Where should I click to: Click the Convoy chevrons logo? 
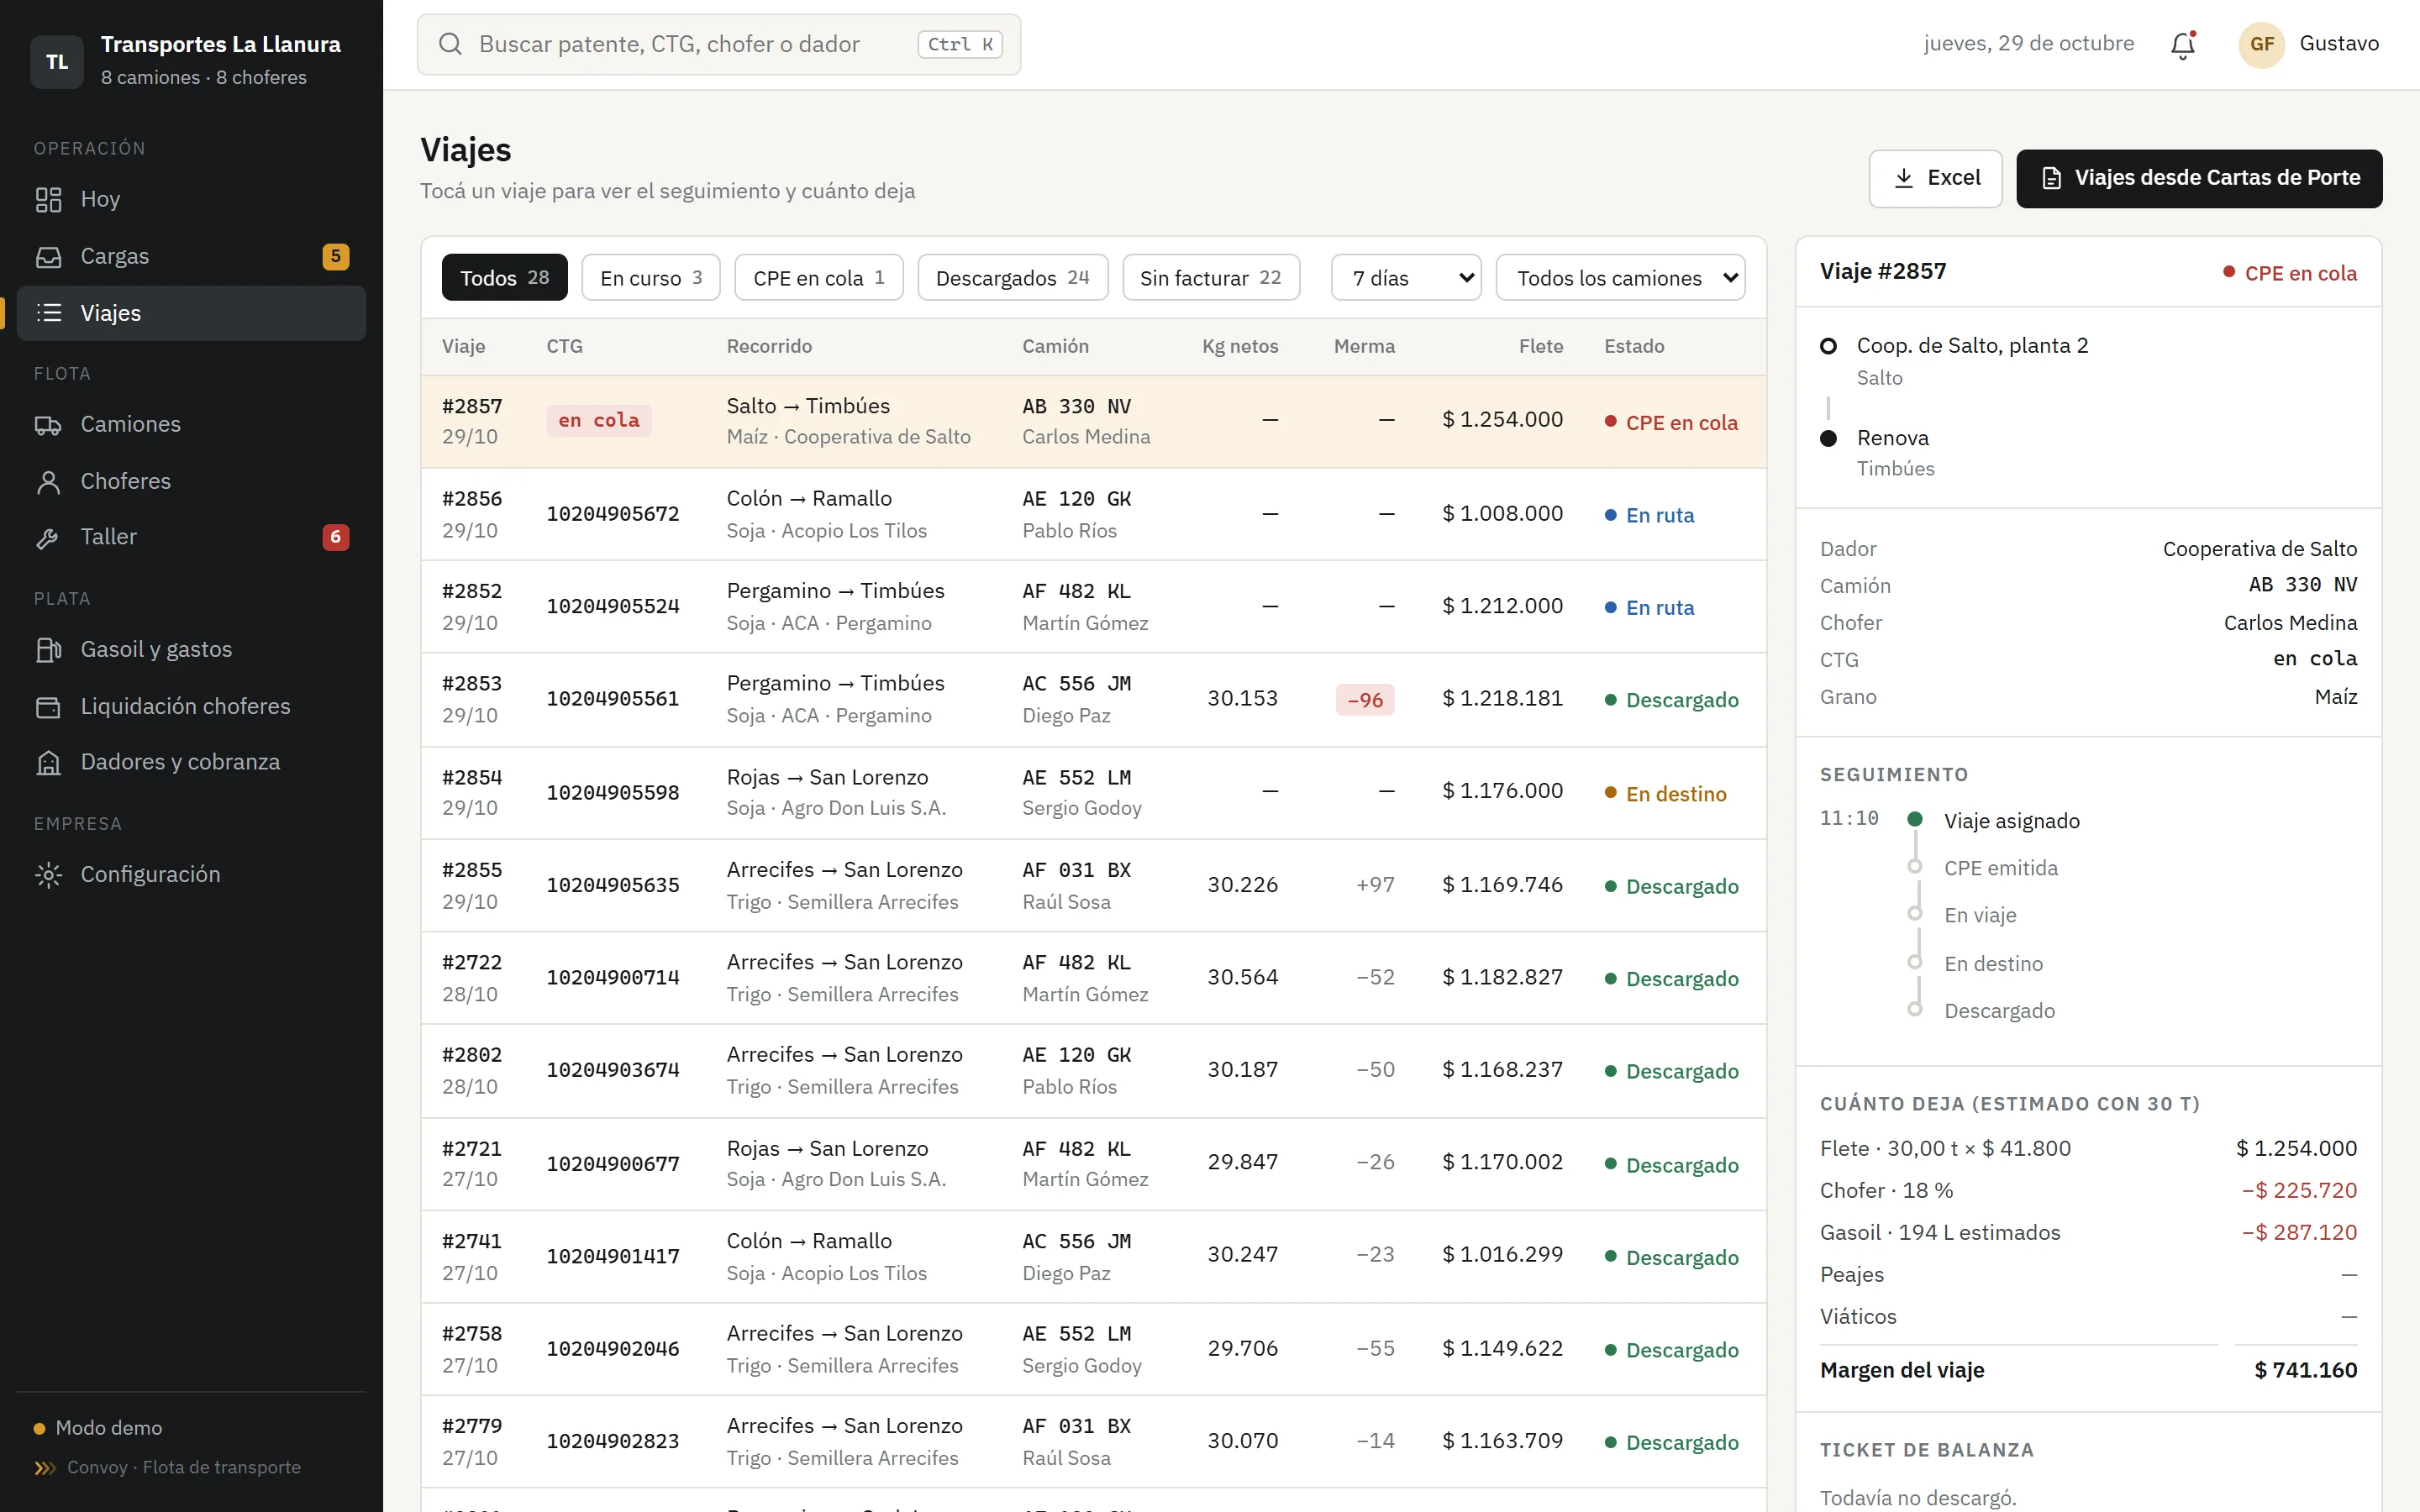point(45,1468)
